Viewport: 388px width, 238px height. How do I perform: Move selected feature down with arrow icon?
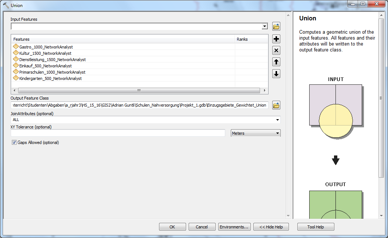tap(276, 74)
